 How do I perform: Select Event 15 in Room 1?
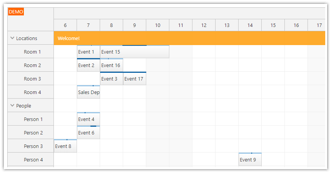(x=134, y=52)
